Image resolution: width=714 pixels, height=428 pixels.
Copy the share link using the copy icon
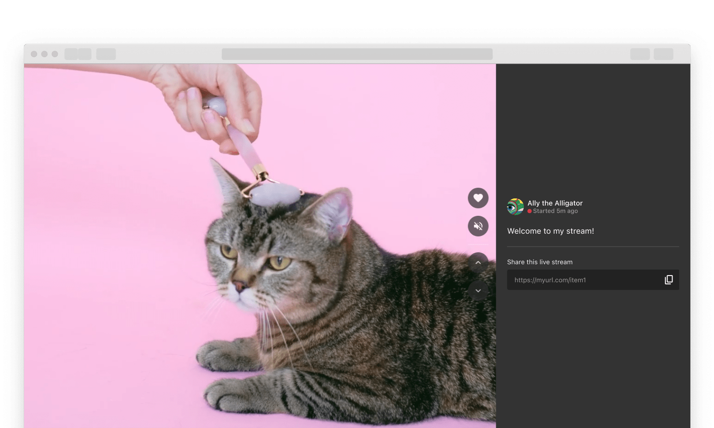click(x=668, y=280)
